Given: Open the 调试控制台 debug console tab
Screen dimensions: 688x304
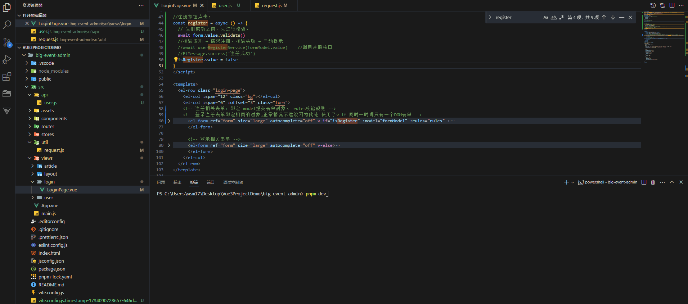Looking at the screenshot, I should point(233,182).
